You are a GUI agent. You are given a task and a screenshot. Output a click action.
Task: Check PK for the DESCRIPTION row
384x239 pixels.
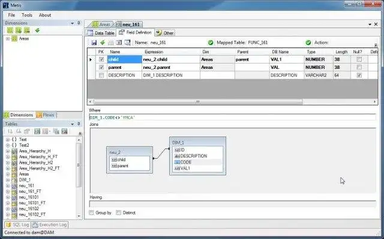tap(101, 75)
